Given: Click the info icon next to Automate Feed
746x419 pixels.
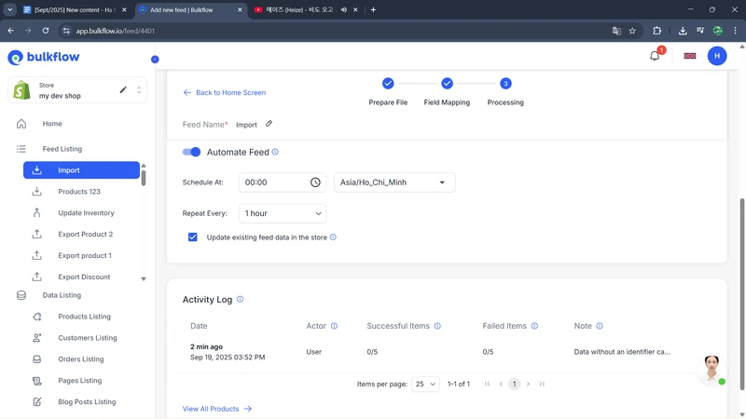Looking at the screenshot, I should tap(275, 152).
